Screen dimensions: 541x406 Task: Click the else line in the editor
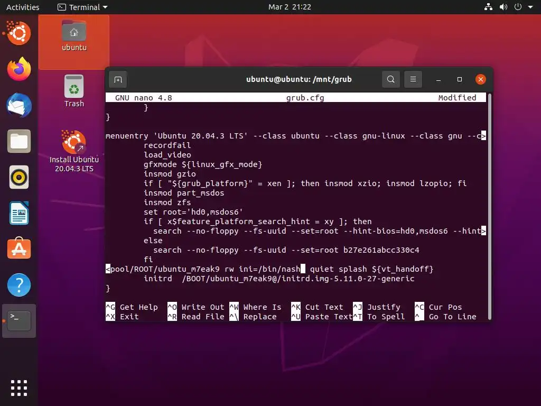pyautogui.click(x=153, y=241)
